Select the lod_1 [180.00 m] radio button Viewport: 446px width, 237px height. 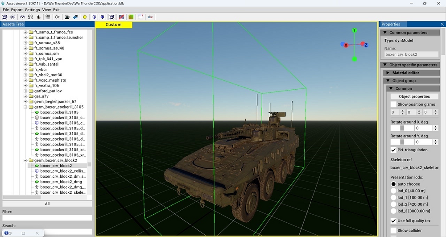click(x=393, y=197)
